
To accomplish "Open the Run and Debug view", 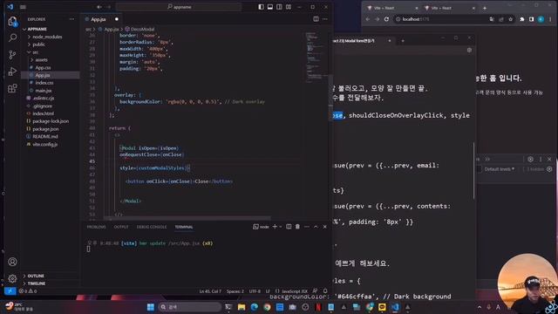I will [x=12, y=72].
